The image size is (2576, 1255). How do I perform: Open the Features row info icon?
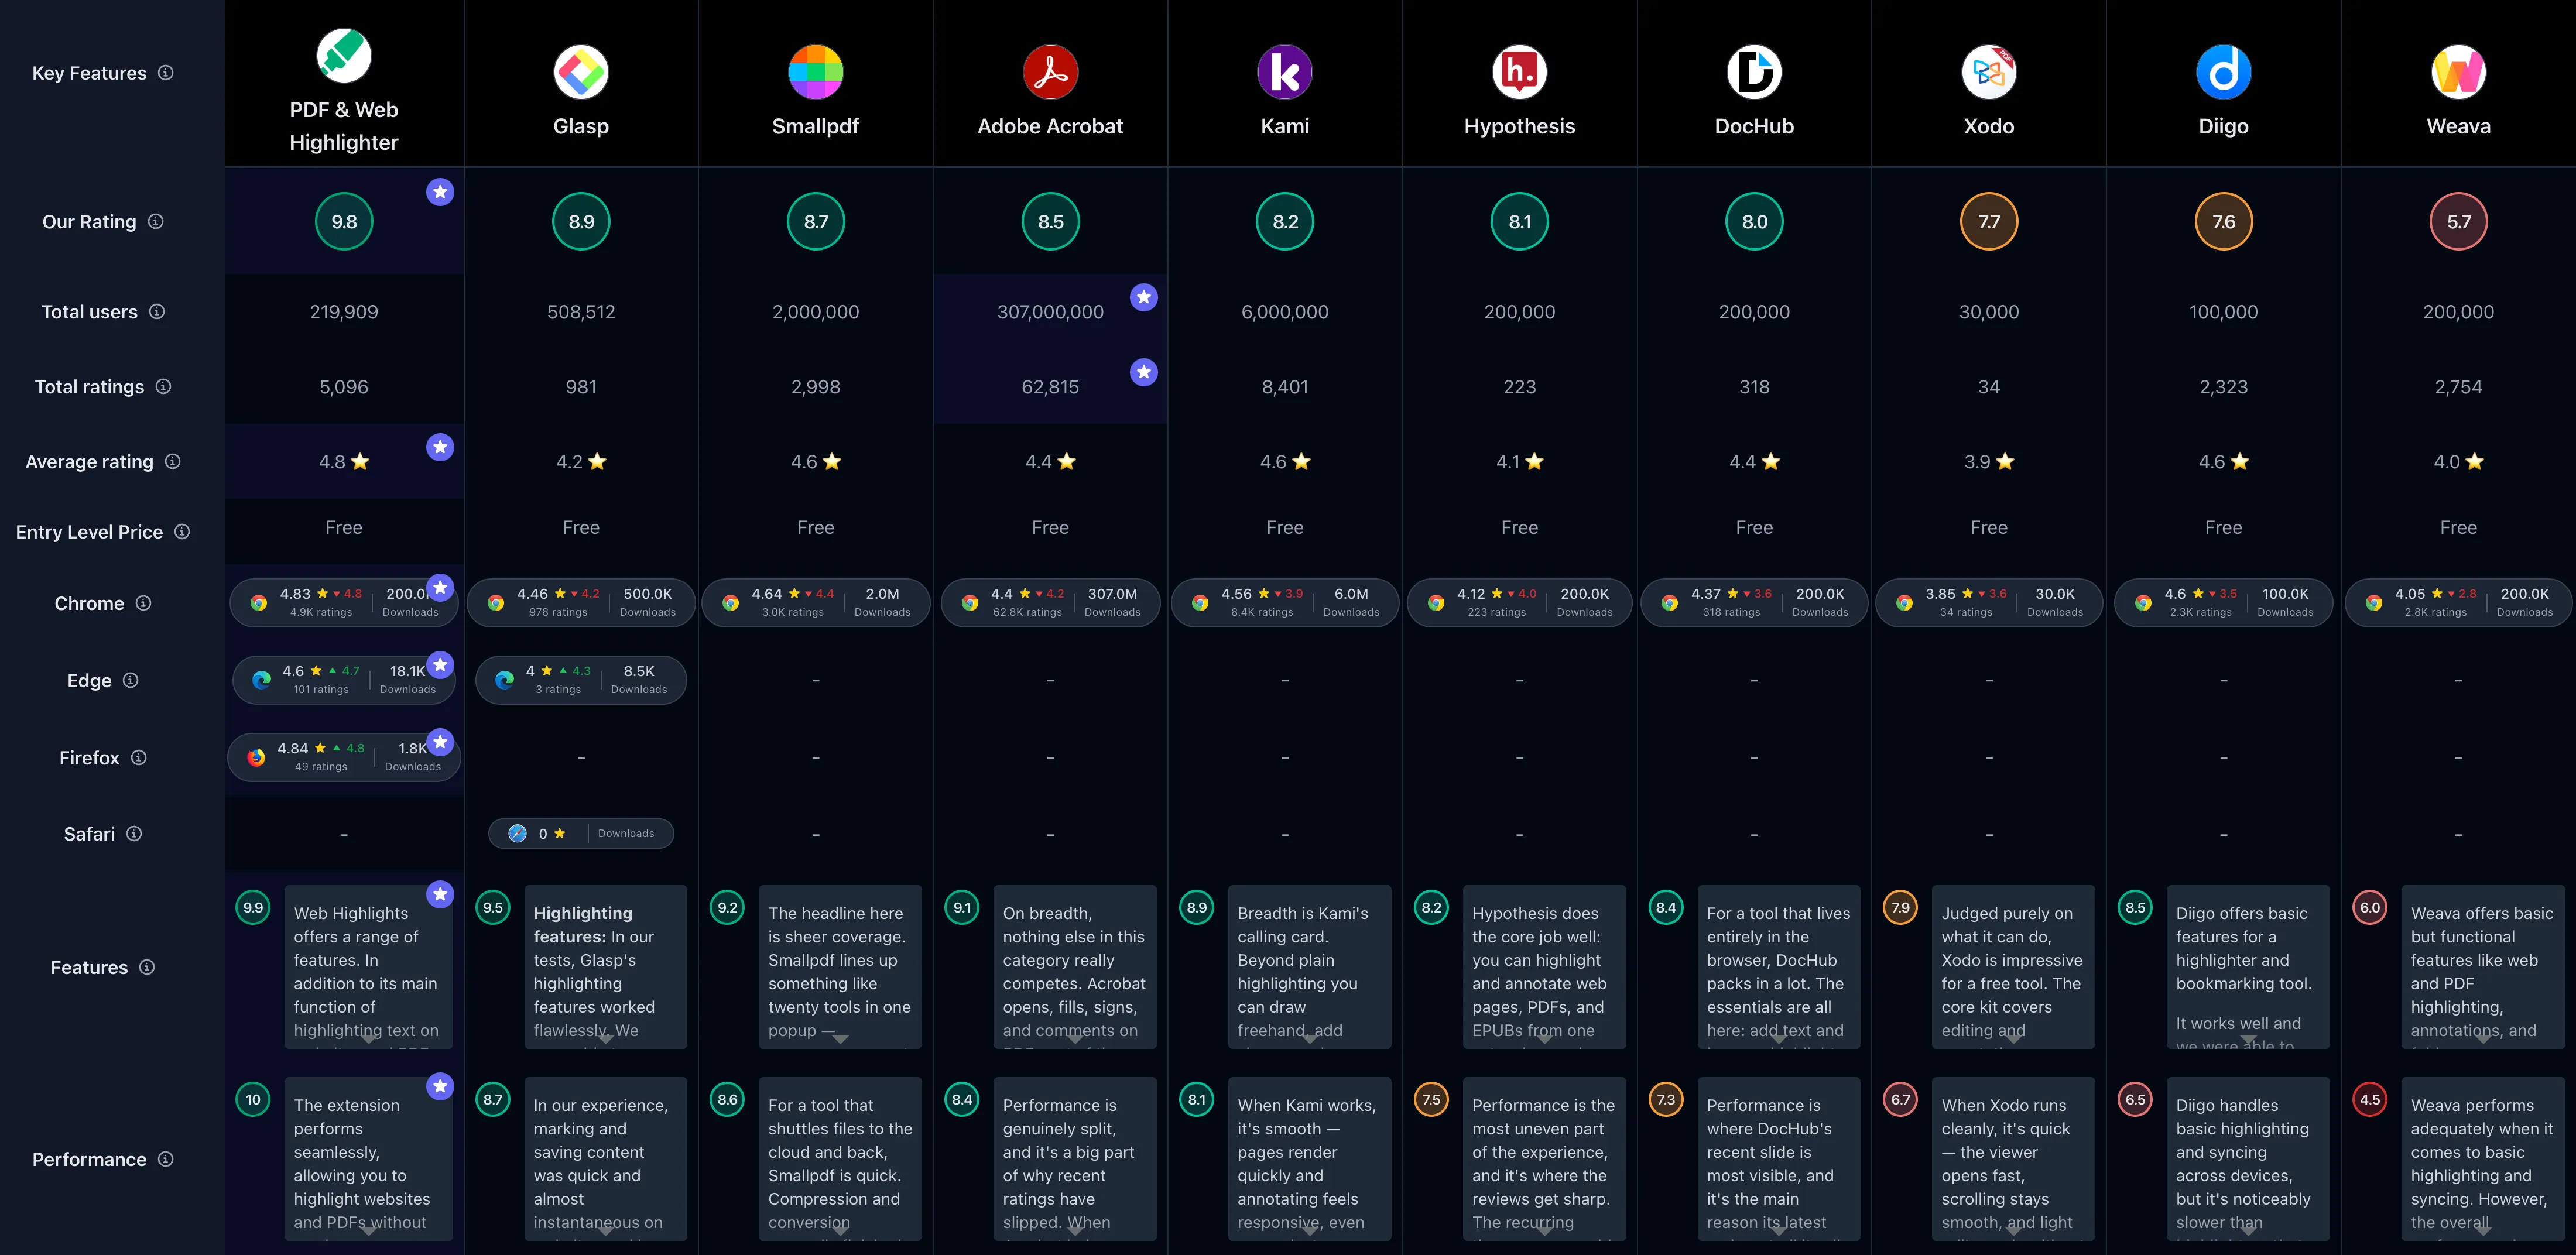click(x=147, y=967)
